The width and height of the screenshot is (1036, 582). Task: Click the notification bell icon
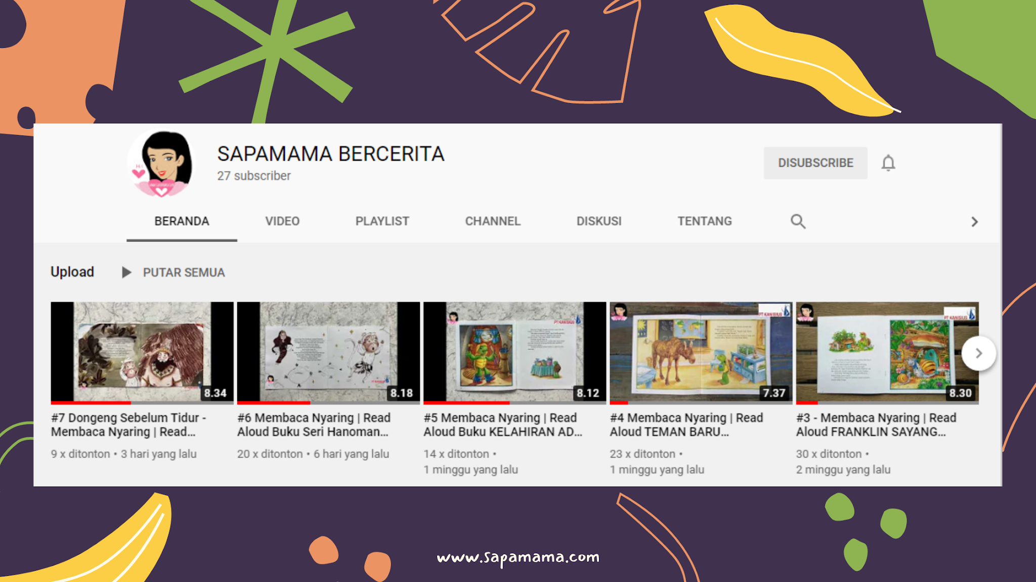coord(888,163)
